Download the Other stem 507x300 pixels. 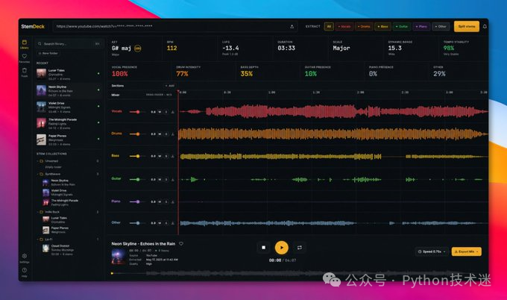coord(173,223)
